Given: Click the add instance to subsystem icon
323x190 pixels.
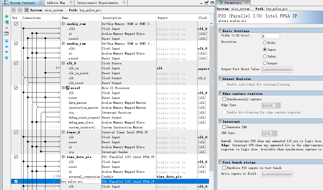Looking at the screenshot, I should pos(7,22).
